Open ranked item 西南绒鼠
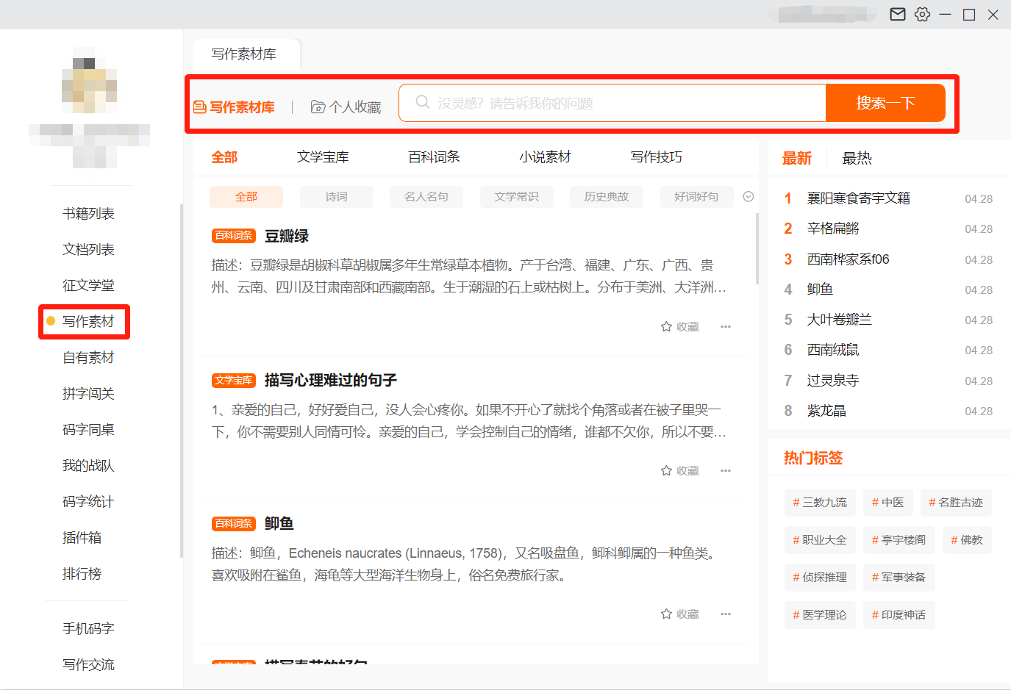 point(833,350)
